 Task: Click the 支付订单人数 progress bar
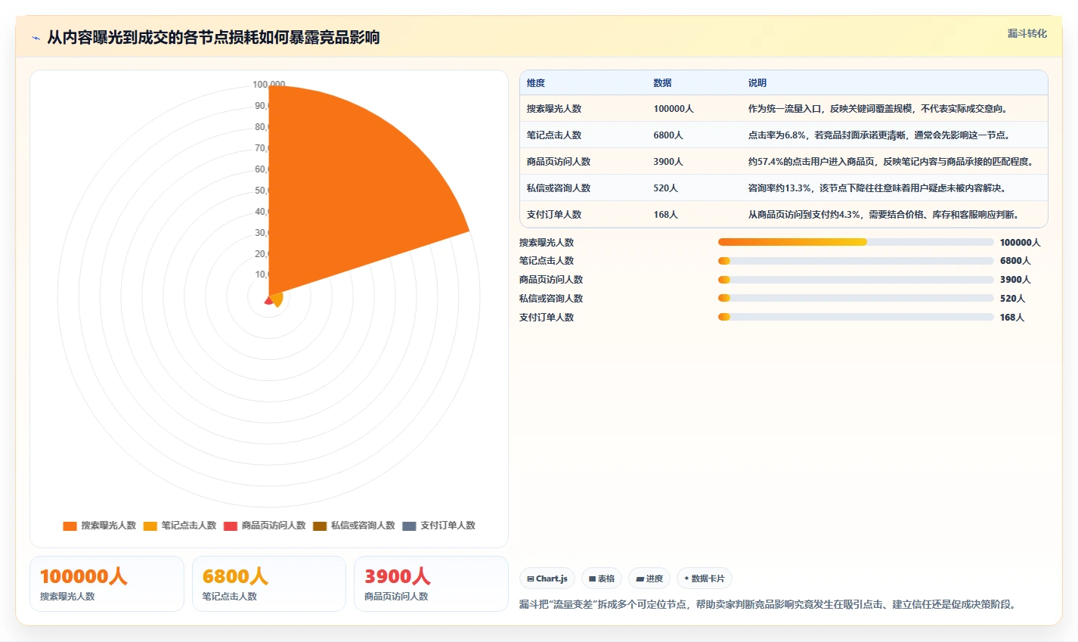tap(856, 317)
